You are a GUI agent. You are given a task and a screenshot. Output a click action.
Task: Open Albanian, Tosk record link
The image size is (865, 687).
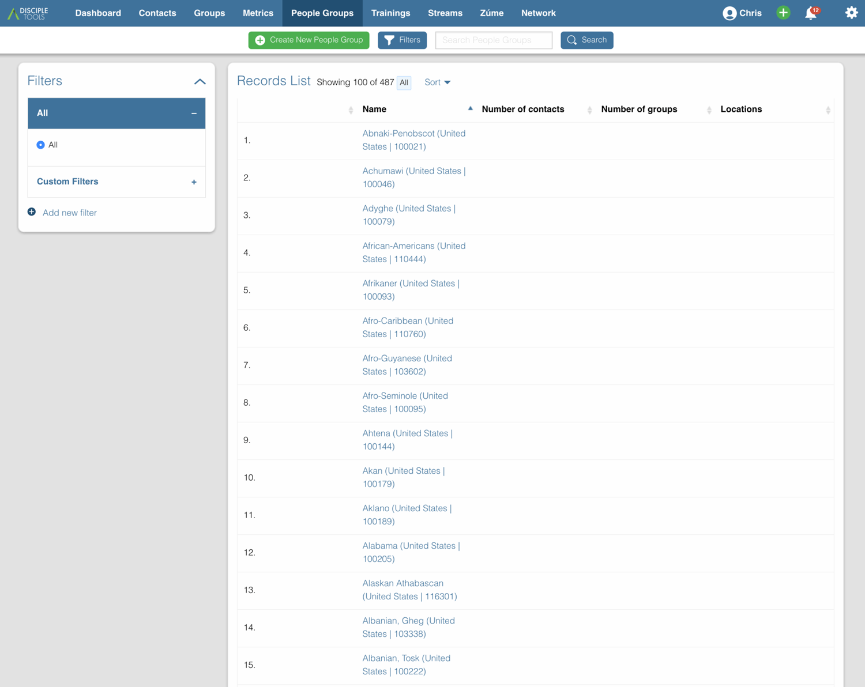pos(407,665)
